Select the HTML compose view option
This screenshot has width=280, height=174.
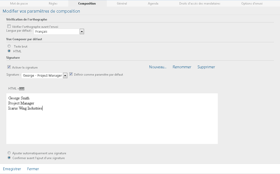click(9, 51)
